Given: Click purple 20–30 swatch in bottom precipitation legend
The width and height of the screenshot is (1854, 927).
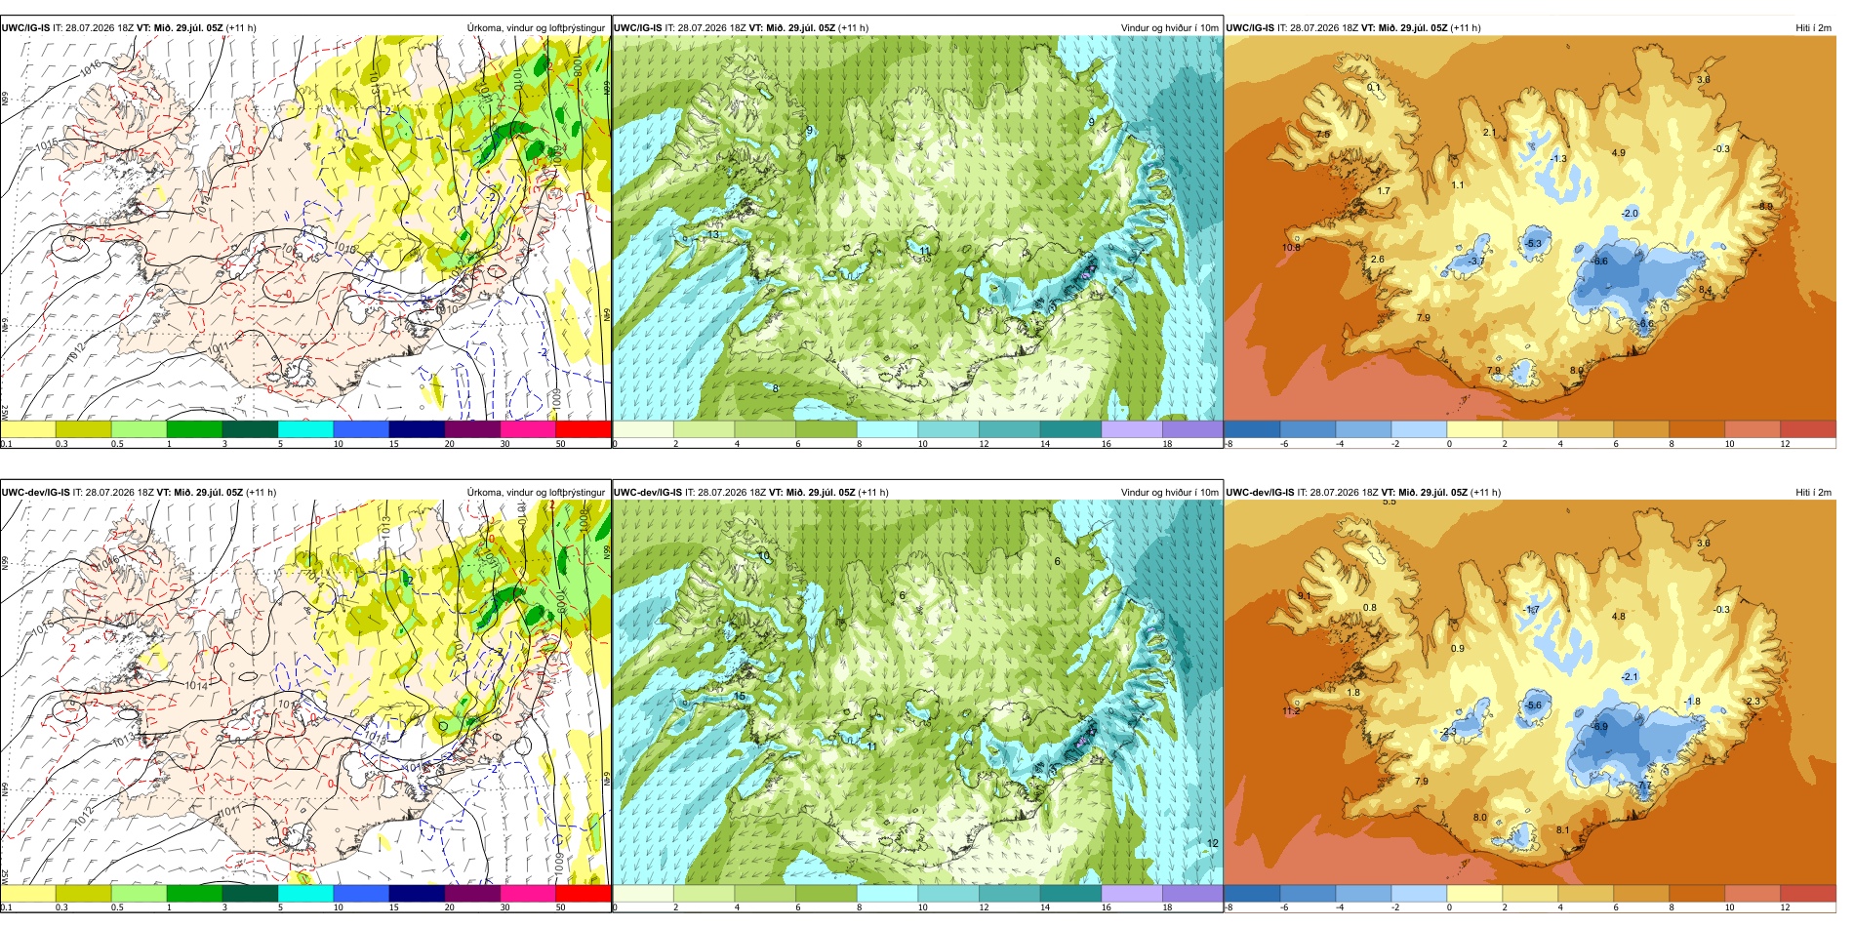Looking at the screenshot, I should pyautogui.click(x=472, y=893).
